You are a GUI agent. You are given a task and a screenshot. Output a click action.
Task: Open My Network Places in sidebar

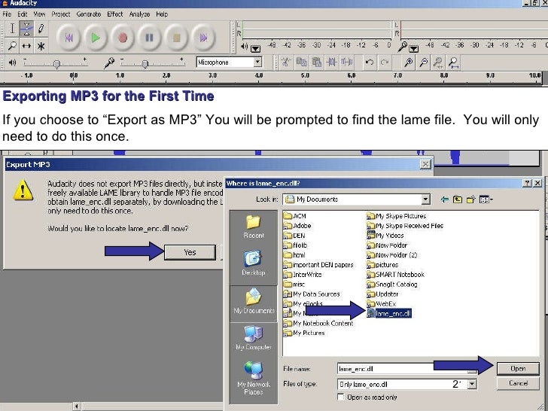point(254,379)
